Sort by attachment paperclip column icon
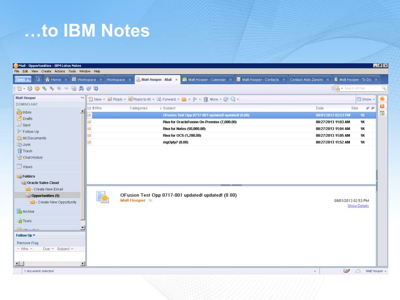 click(x=368, y=108)
